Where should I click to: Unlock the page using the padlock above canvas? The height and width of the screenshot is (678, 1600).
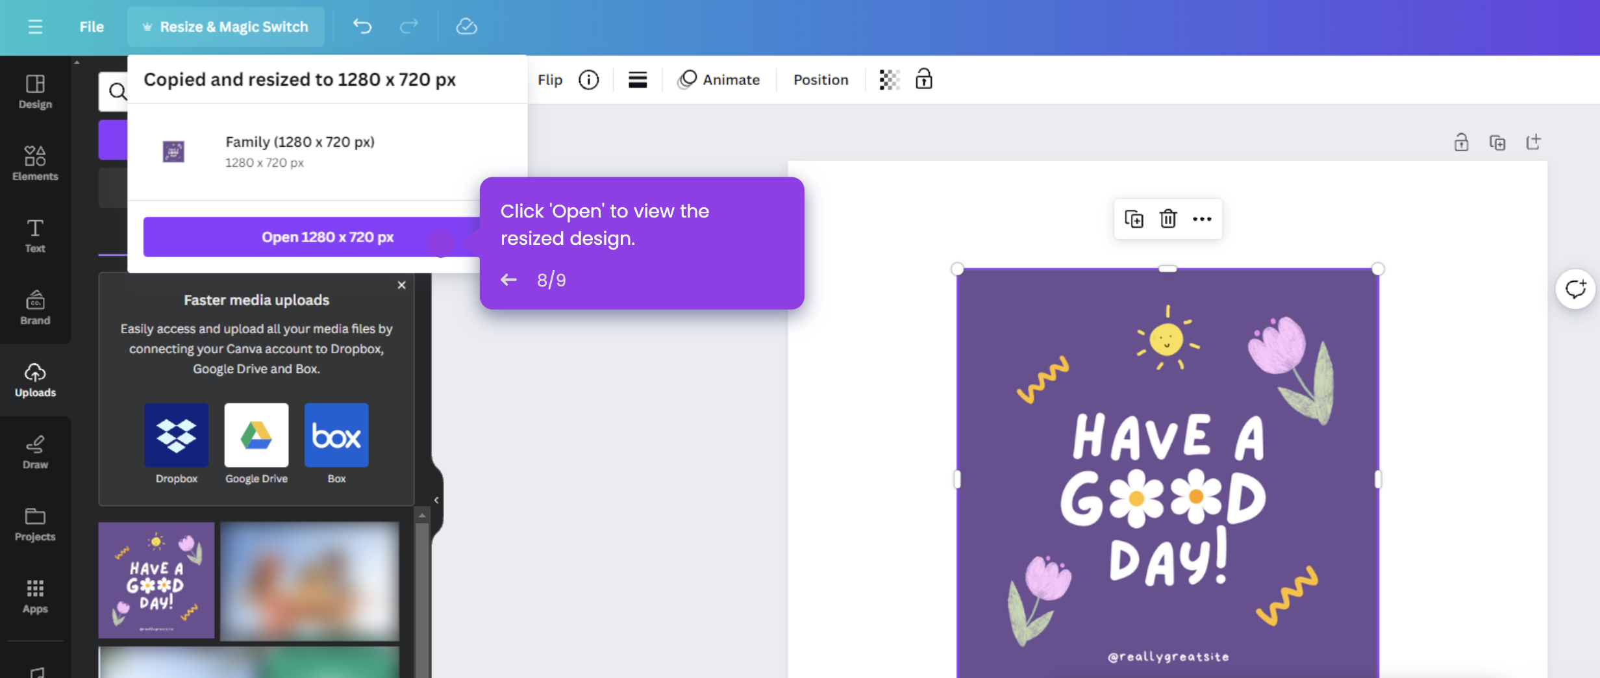click(1461, 142)
